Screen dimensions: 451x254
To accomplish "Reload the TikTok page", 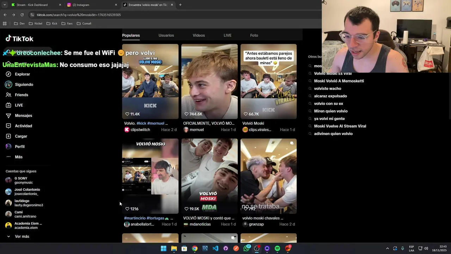I will [22, 15].
